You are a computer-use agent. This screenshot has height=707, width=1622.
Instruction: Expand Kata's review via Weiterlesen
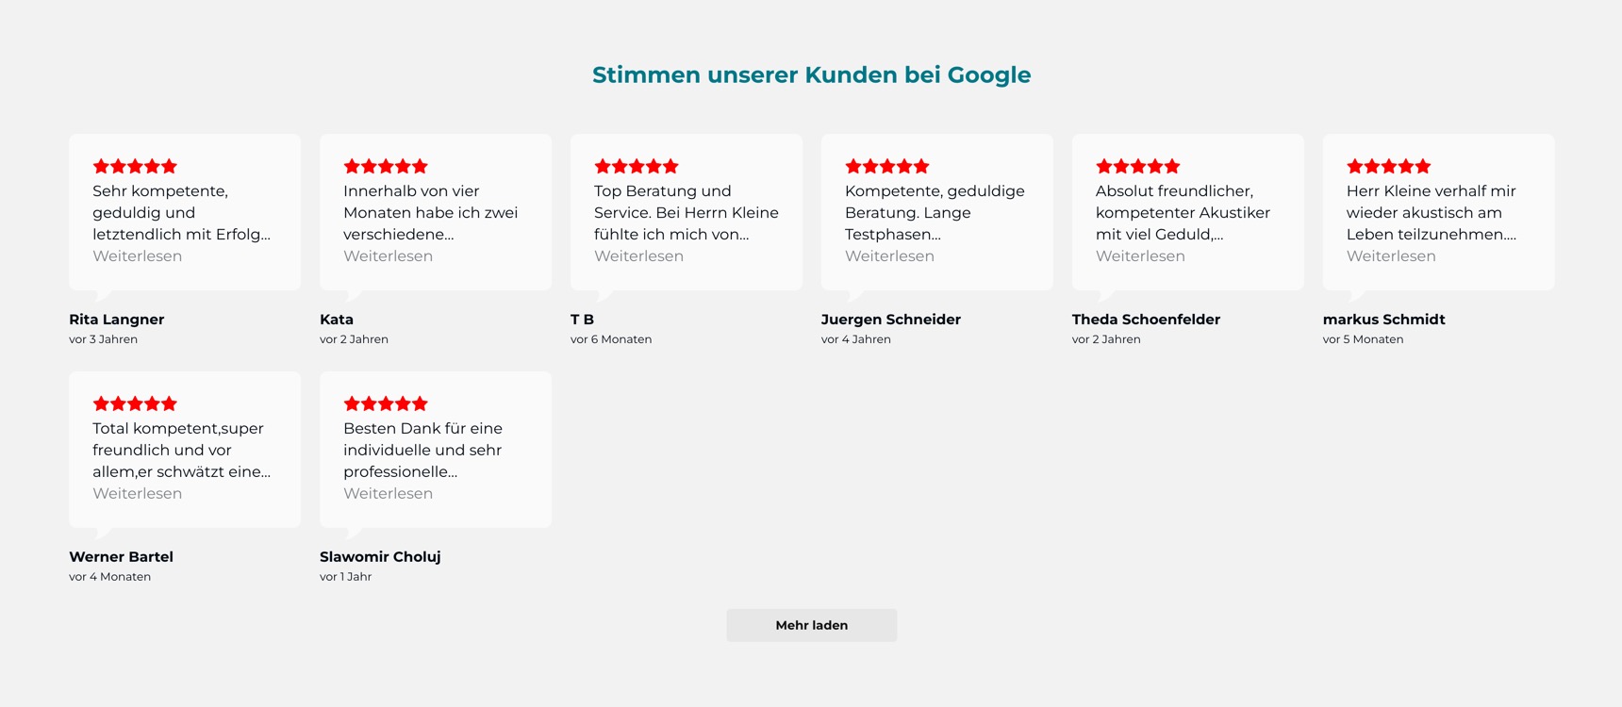(x=389, y=256)
